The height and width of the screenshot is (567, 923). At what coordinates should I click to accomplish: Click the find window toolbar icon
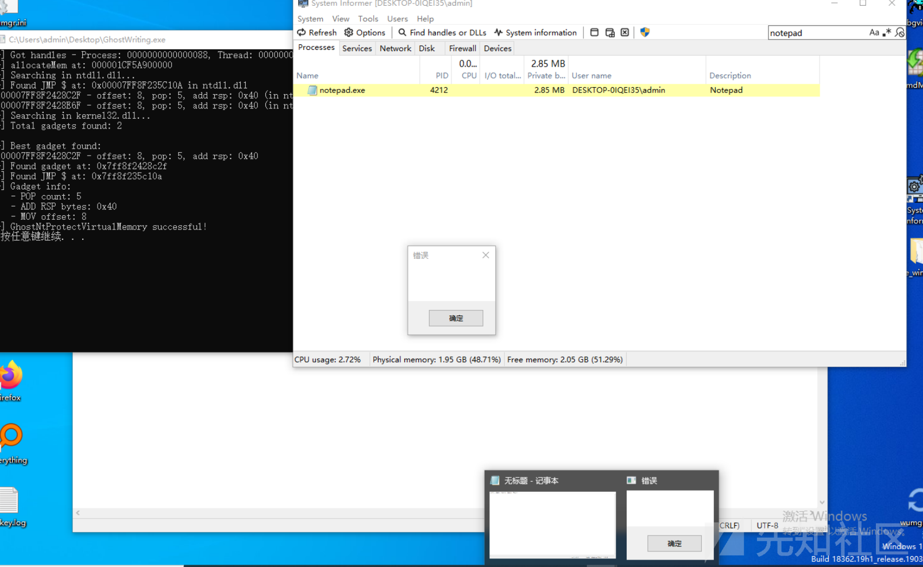point(594,33)
